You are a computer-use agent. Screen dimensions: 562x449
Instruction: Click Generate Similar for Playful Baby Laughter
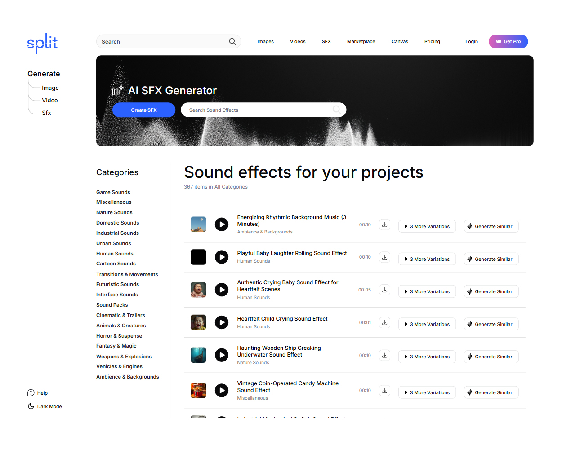point(491,259)
